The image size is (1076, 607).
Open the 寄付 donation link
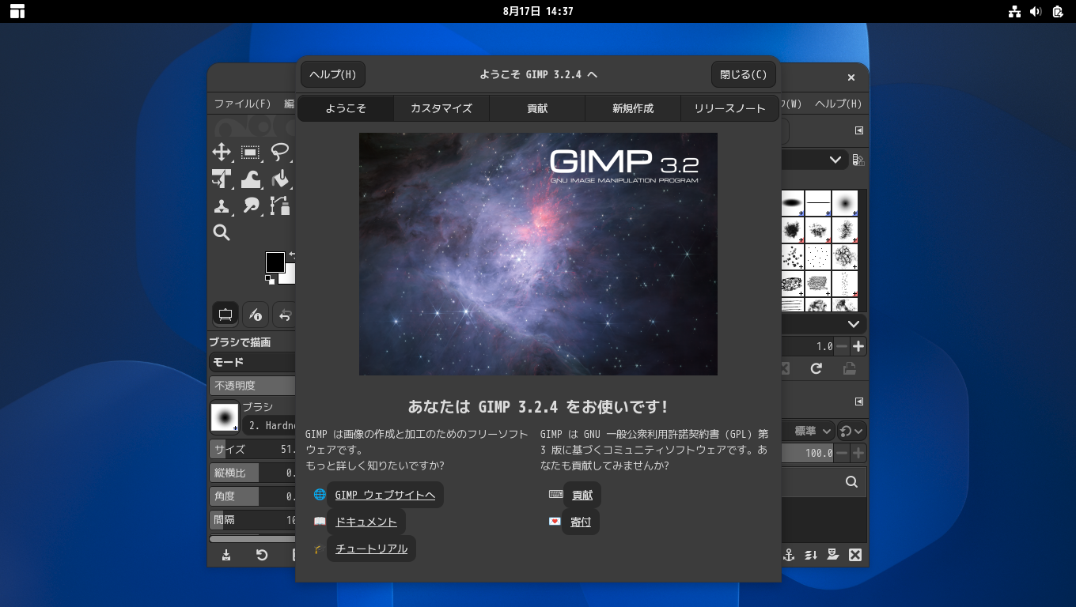581,522
